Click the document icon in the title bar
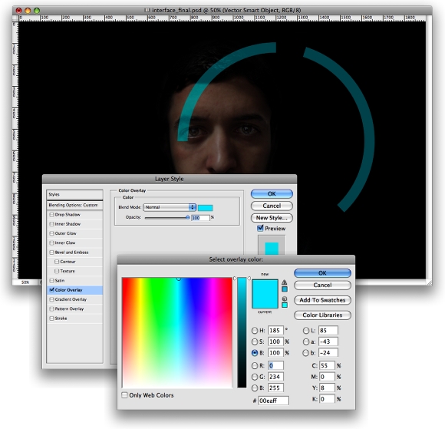The image size is (445, 429). tap(147, 10)
